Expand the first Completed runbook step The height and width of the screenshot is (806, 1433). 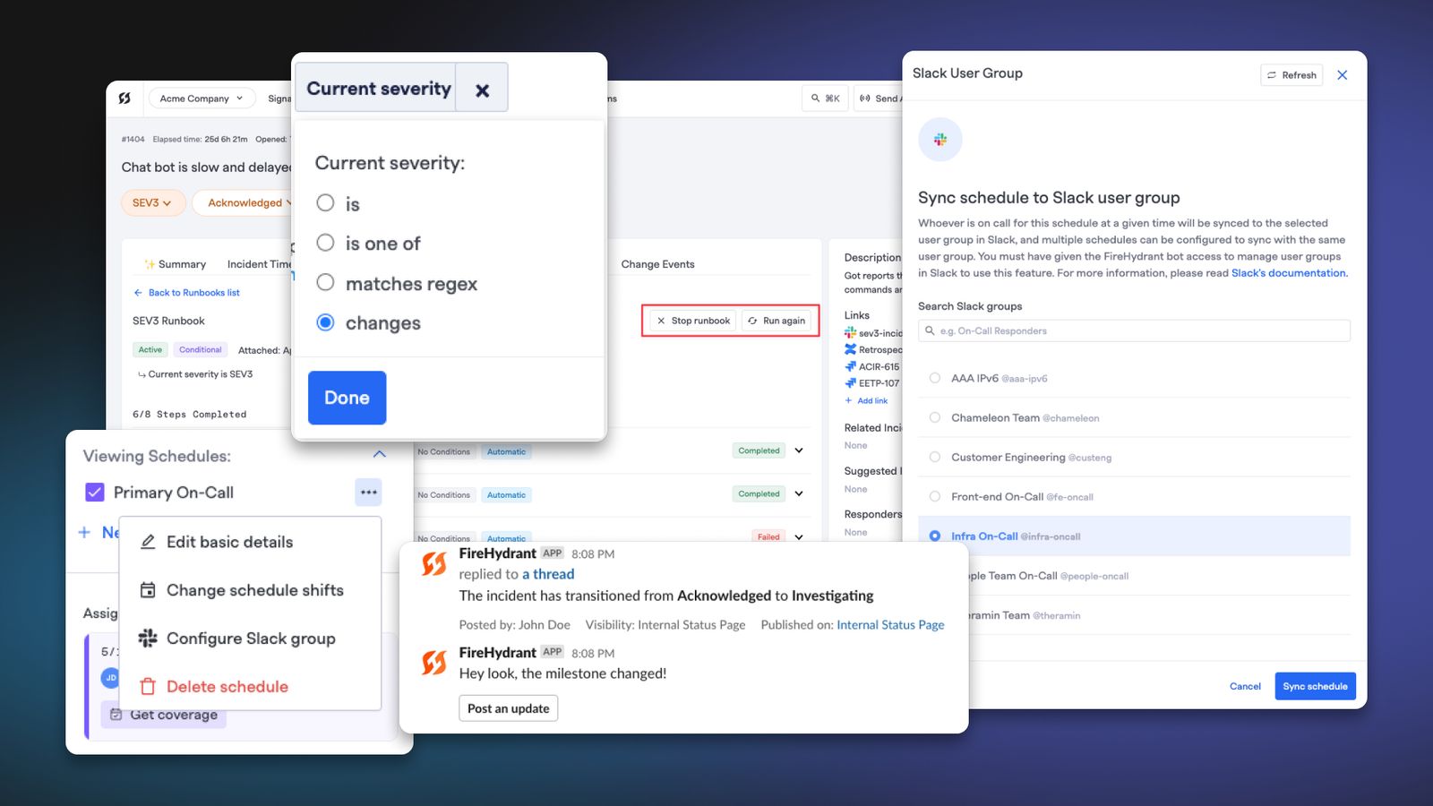coord(799,450)
